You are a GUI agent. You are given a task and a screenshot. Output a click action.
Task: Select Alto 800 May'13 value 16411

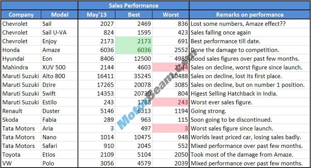[x=96, y=76]
